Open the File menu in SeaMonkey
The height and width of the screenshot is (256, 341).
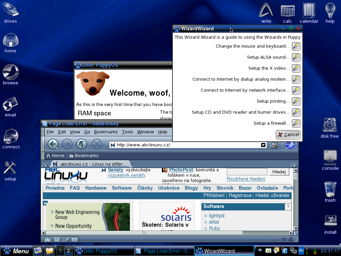pyautogui.click(x=50, y=132)
